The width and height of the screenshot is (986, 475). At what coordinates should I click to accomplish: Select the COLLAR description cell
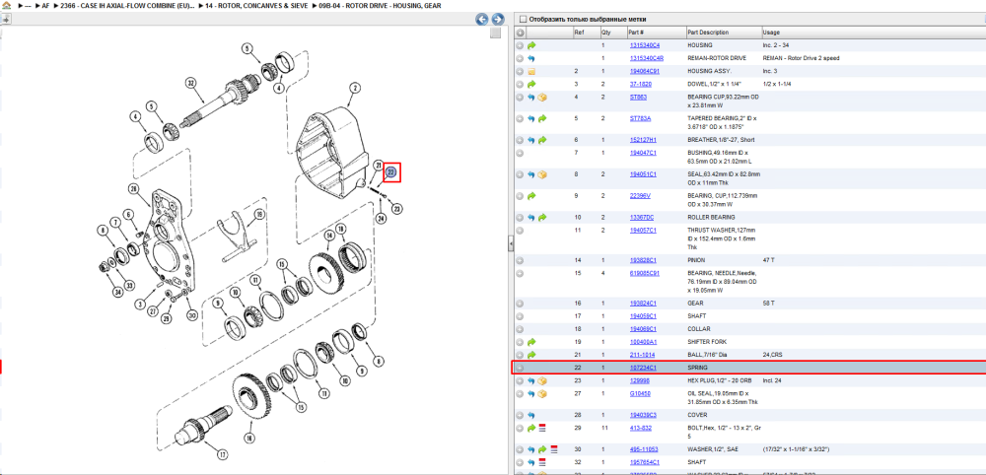(x=699, y=329)
